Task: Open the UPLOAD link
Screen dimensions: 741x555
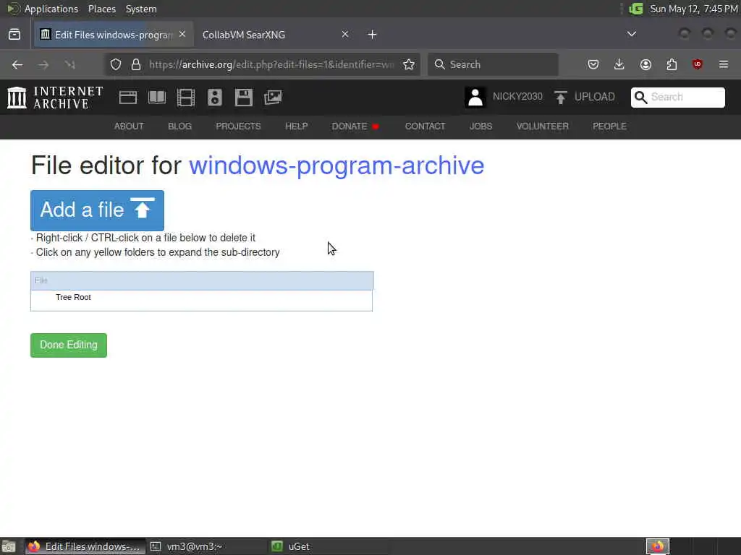Action: [595, 97]
